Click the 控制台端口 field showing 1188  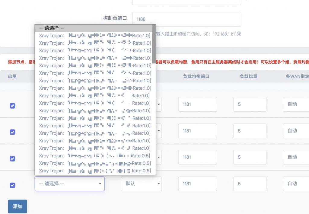click(186, 19)
